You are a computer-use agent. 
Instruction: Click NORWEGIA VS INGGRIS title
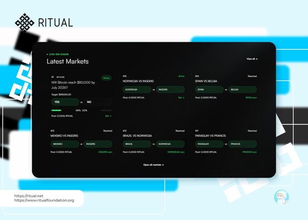pyautogui.click(x=138, y=81)
